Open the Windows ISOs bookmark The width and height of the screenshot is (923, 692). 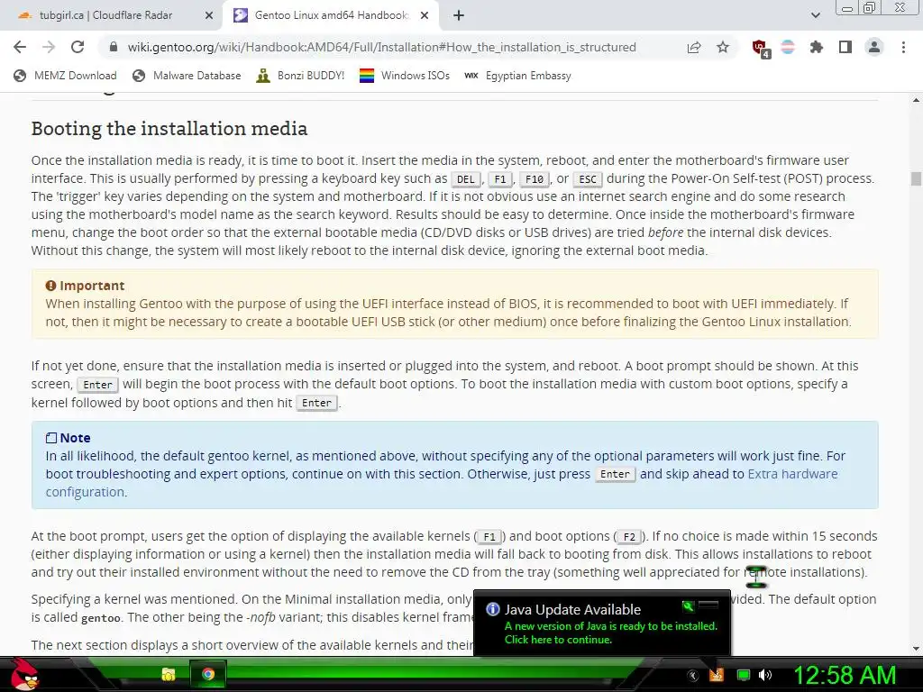click(x=405, y=76)
